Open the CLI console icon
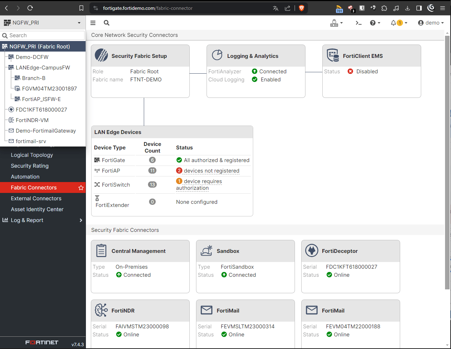Image resolution: width=451 pixels, height=349 pixels. (358, 23)
